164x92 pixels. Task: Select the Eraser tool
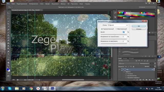(x=8, y=40)
